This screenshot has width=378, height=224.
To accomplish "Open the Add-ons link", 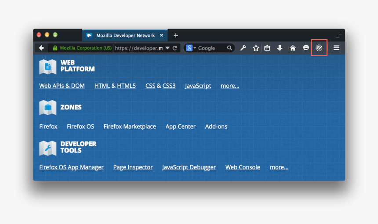I will click(216, 126).
